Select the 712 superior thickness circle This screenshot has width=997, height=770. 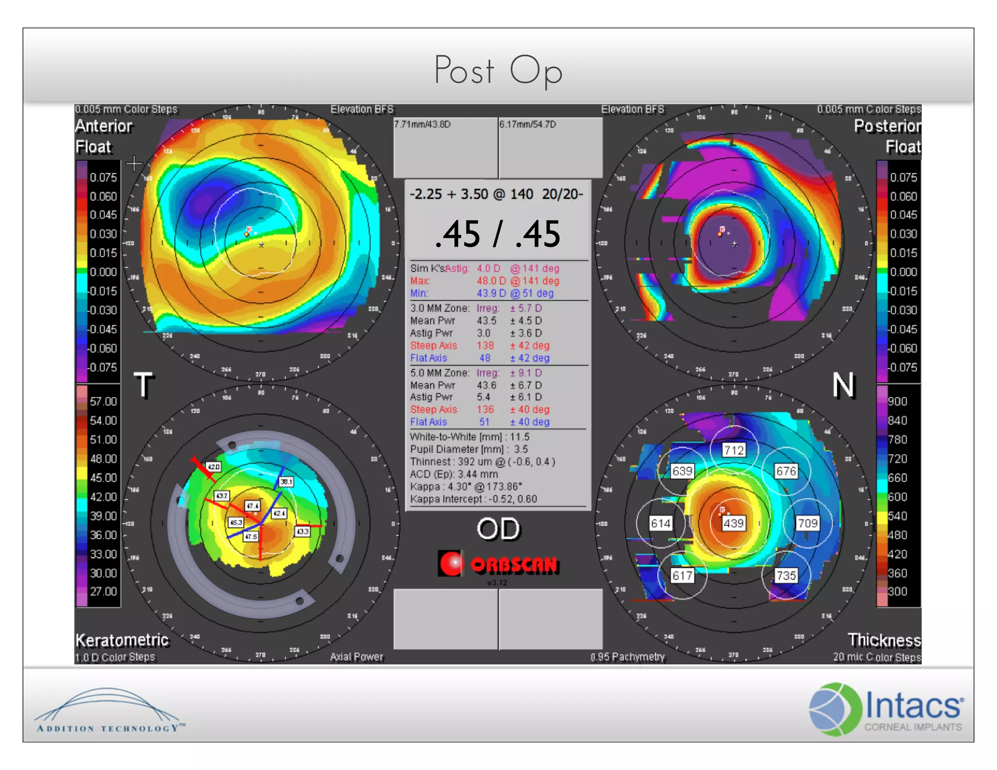pos(734,450)
